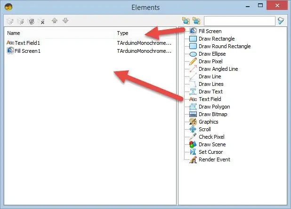Click the expand all categories icon

point(186,21)
